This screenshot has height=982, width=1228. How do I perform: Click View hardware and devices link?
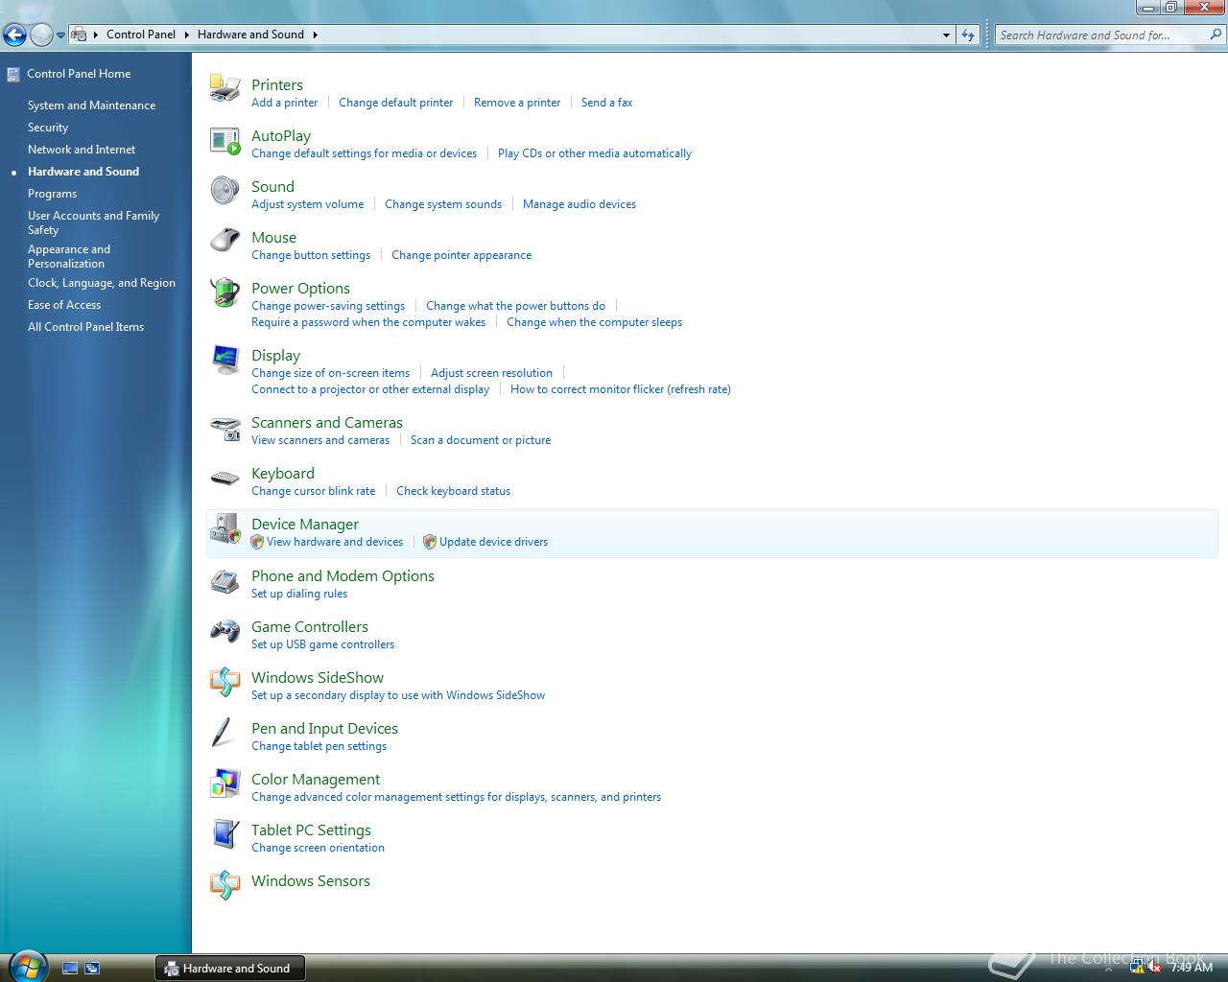(x=335, y=542)
